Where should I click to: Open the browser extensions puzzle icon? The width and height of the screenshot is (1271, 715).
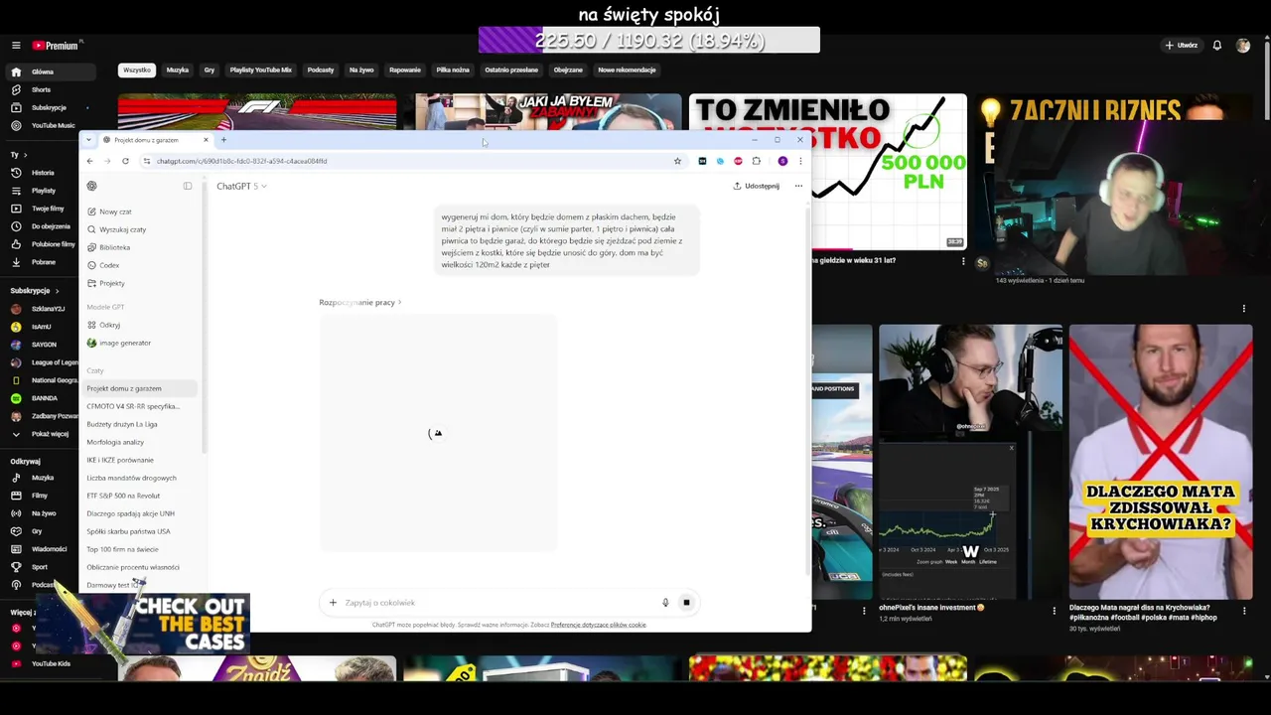(x=757, y=161)
